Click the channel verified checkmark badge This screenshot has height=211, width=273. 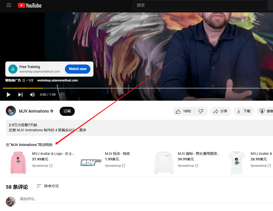pos(52,111)
